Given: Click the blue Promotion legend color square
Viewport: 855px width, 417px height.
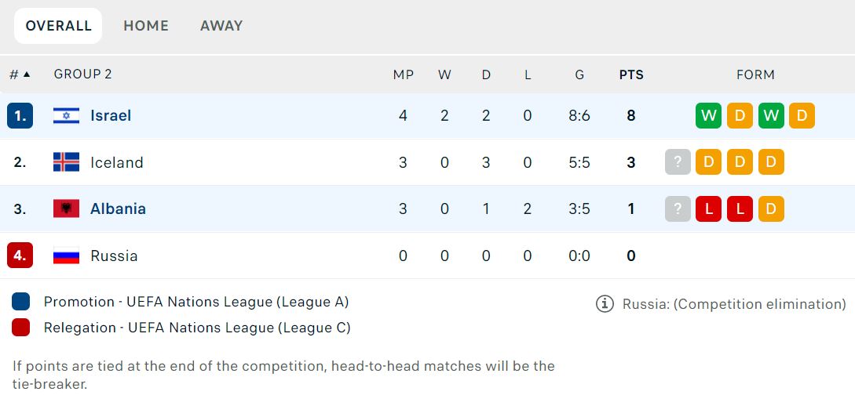Looking at the screenshot, I should [x=21, y=302].
